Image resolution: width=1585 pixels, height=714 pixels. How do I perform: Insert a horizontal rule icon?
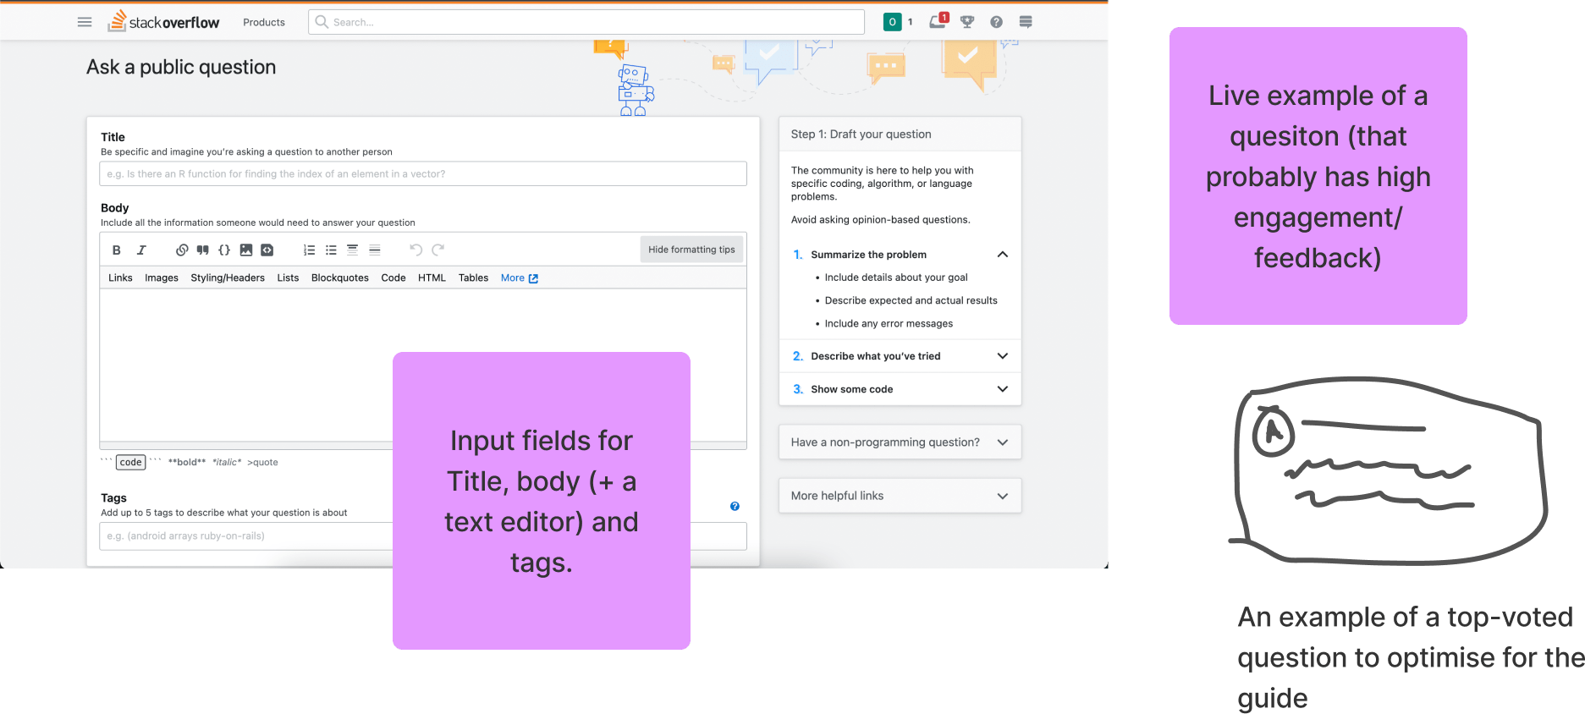[375, 250]
